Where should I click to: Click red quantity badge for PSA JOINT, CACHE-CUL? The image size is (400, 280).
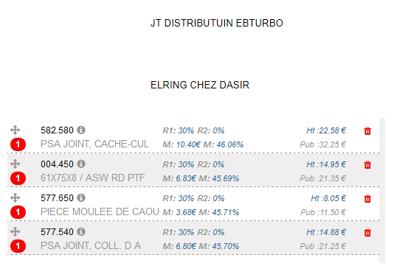pos(18,144)
